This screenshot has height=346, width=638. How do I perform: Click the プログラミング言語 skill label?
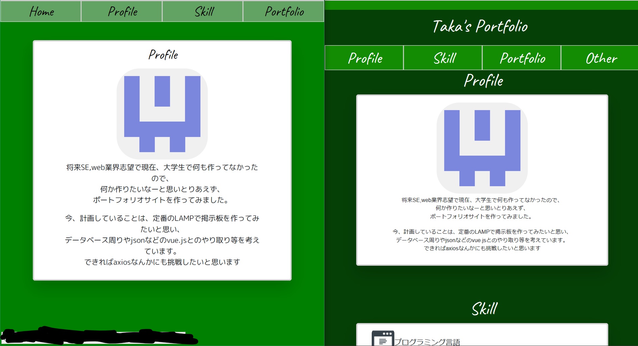coord(427,341)
